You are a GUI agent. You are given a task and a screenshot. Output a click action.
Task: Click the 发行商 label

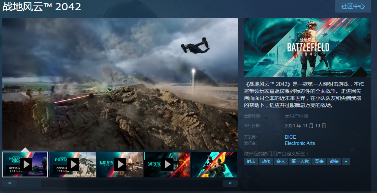pos(250,143)
